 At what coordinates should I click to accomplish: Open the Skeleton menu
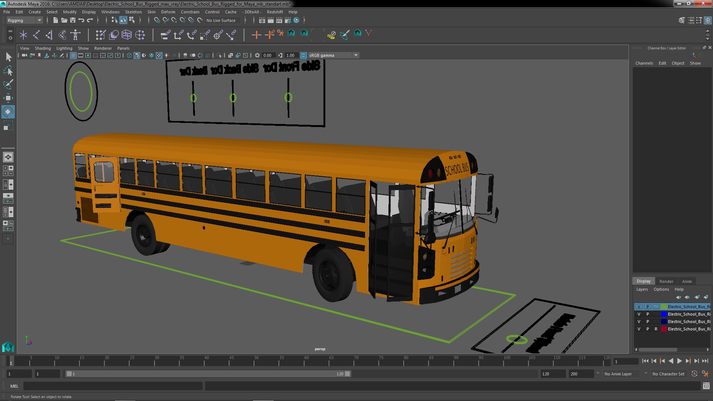[133, 12]
